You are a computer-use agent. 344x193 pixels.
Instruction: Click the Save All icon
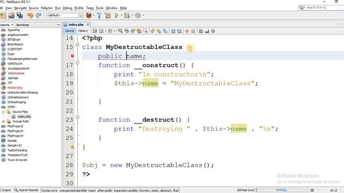[x=20, y=16]
